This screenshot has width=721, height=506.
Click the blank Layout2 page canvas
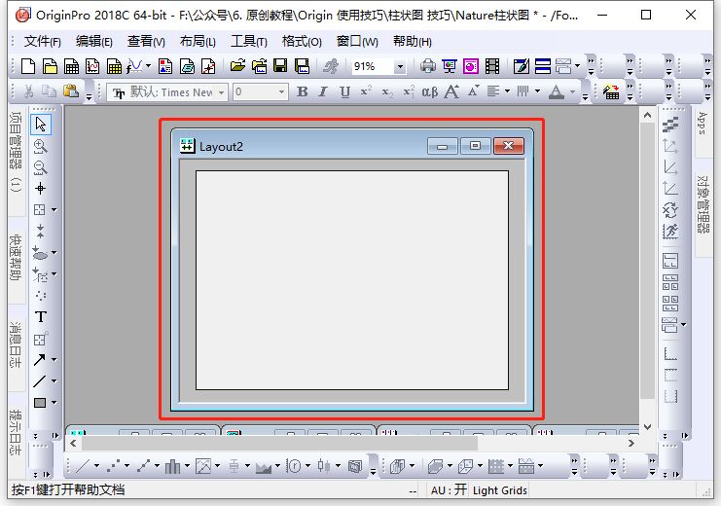pyautogui.click(x=352, y=280)
